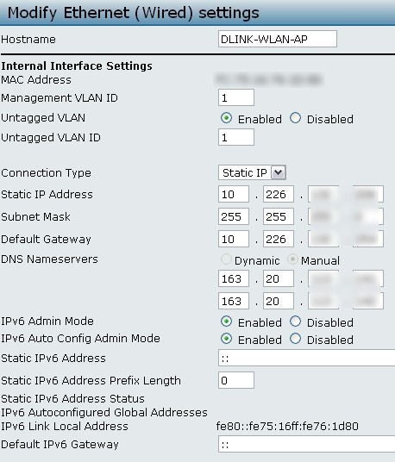Click second octet of Default Gateway
395x462 pixels.
tap(279, 239)
